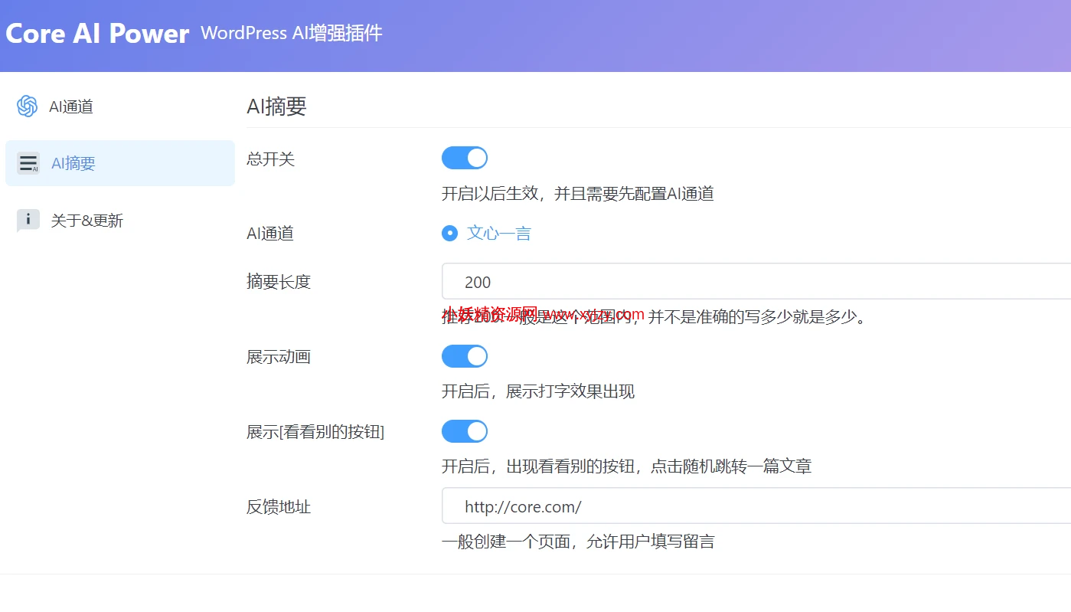Select the 文心一言 radio button
This screenshot has width=1071, height=612.
coord(450,234)
